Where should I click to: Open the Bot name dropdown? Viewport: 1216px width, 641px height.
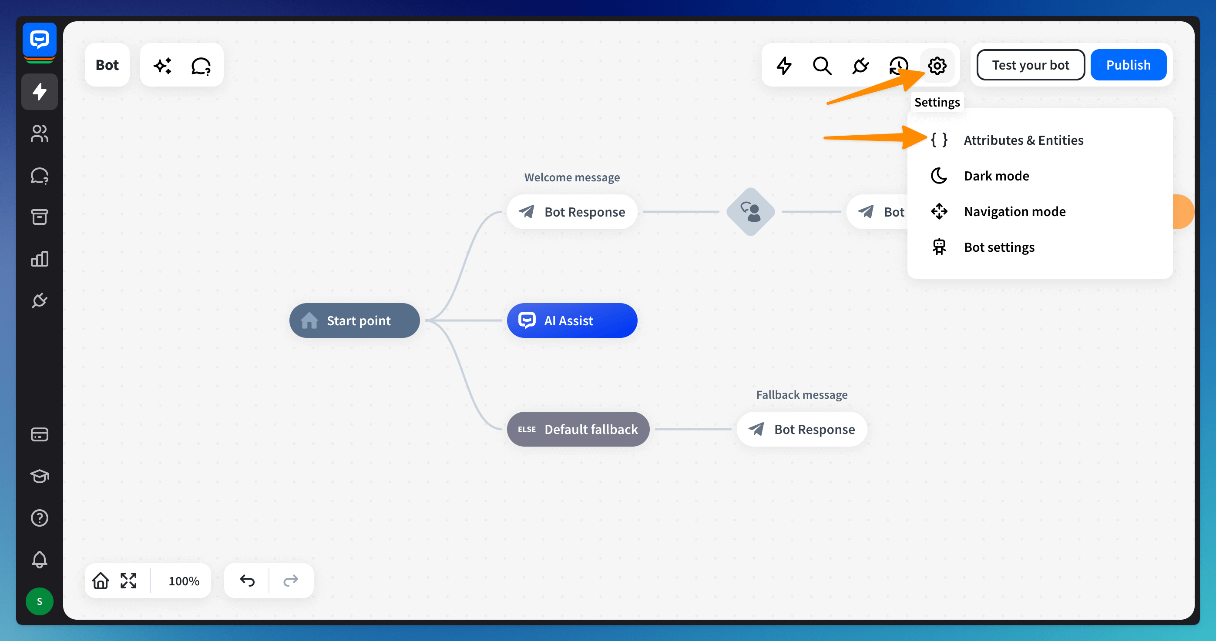click(107, 65)
